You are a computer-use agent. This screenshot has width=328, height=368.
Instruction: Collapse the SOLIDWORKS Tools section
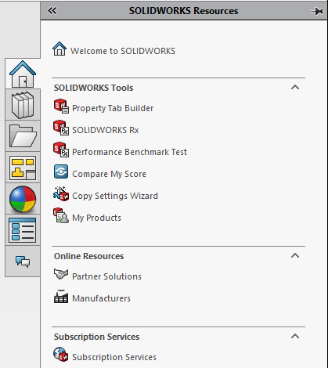(x=295, y=87)
